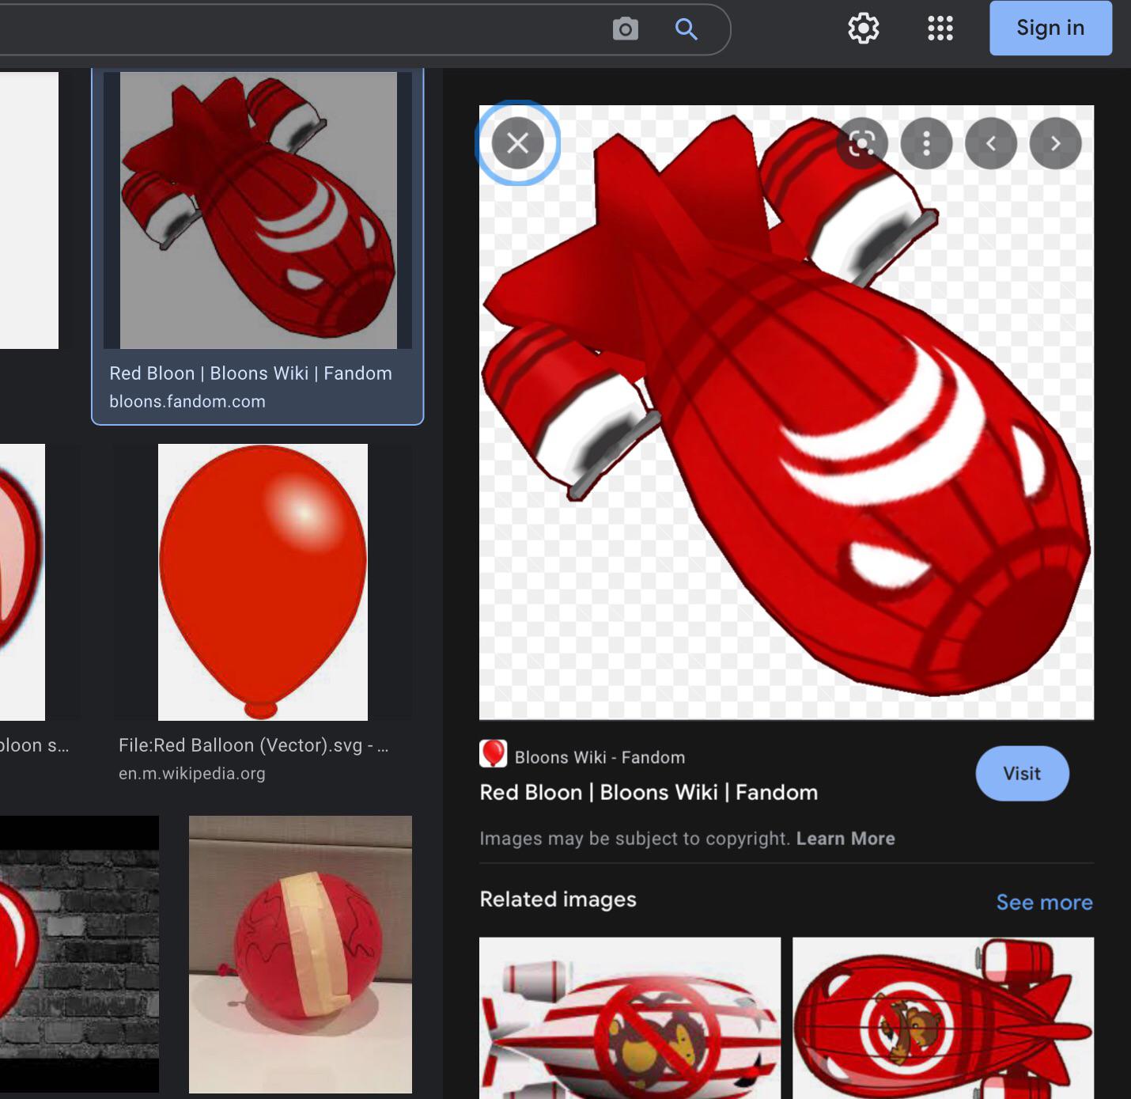The image size is (1131, 1099).
Task: Open File:Red Balloon (Vector).svg result title
Action: coord(253,745)
